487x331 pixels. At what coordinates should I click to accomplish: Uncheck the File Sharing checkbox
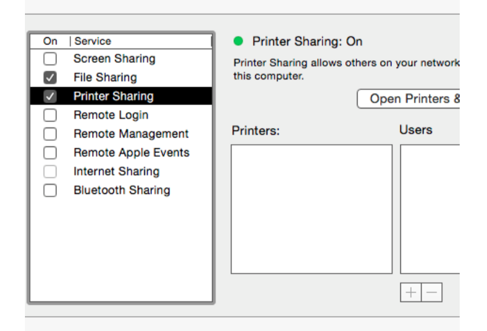[x=50, y=78]
